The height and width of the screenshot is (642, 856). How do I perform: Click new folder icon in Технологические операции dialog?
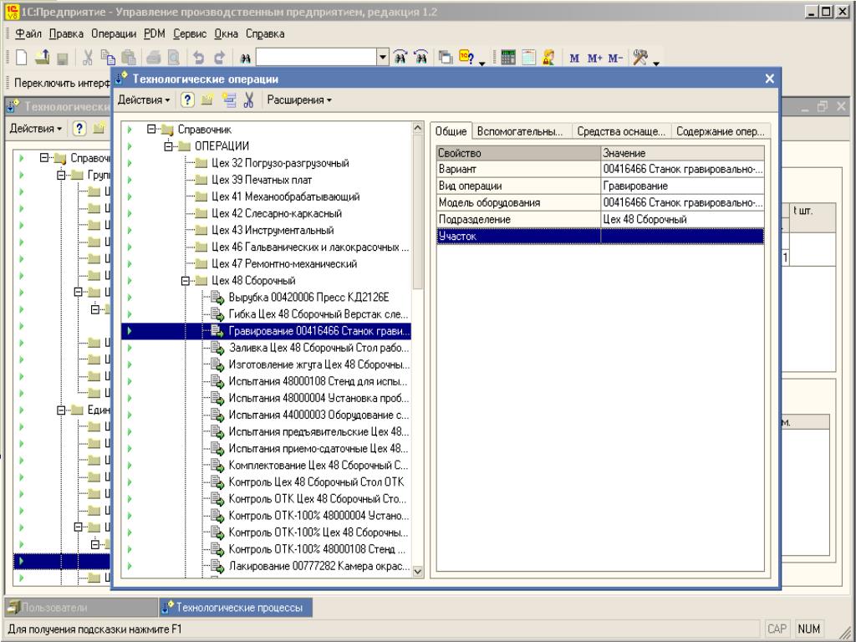(207, 100)
